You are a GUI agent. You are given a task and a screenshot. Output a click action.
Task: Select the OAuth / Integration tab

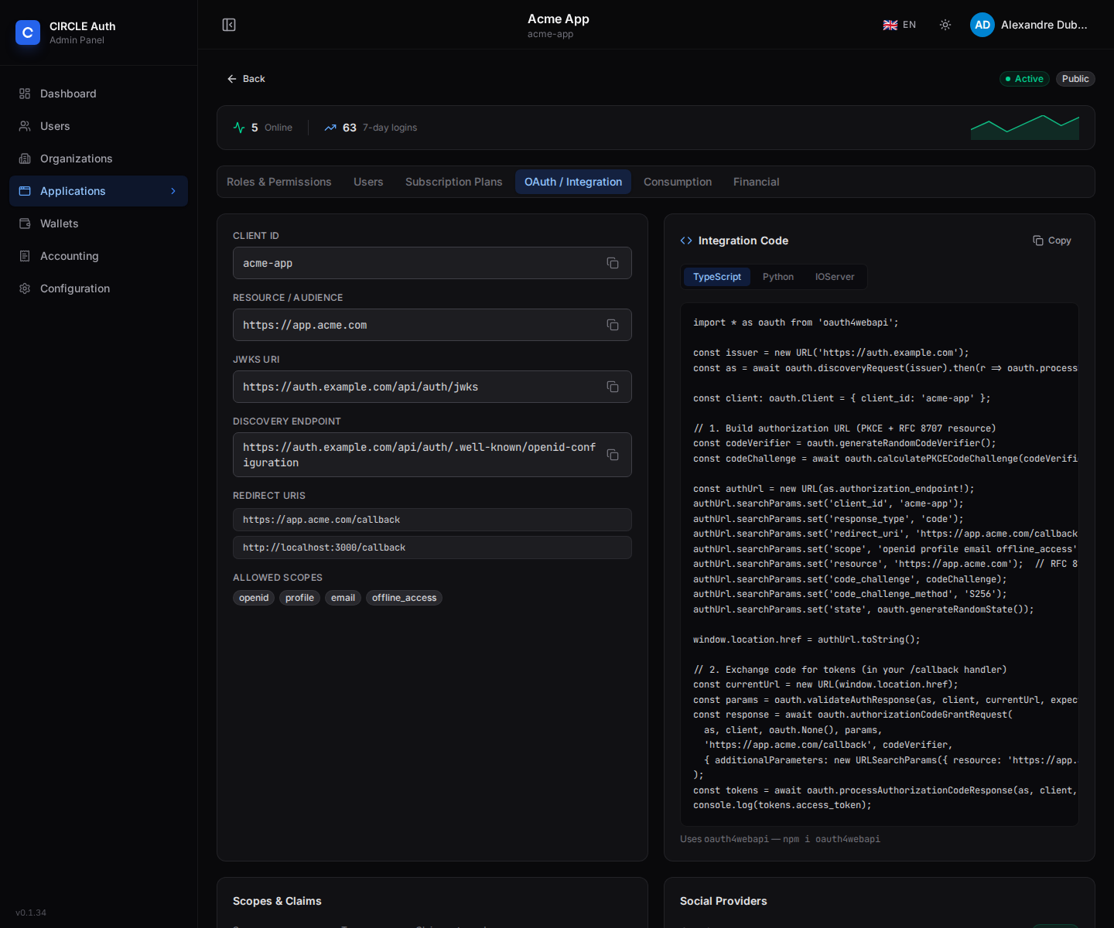pyautogui.click(x=573, y=182)
